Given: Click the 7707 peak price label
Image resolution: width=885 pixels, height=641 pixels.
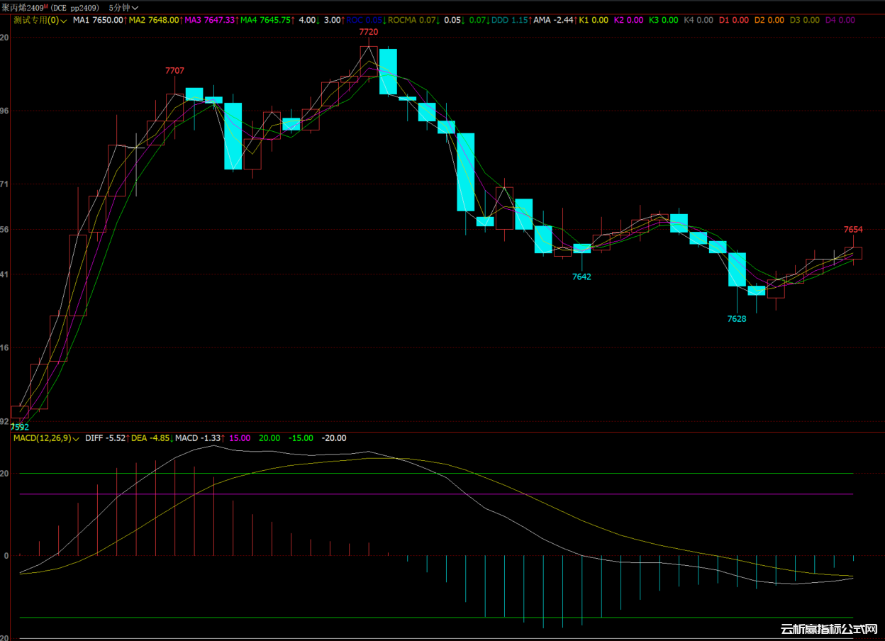Looking at the screenshot, I should (174, 70).
